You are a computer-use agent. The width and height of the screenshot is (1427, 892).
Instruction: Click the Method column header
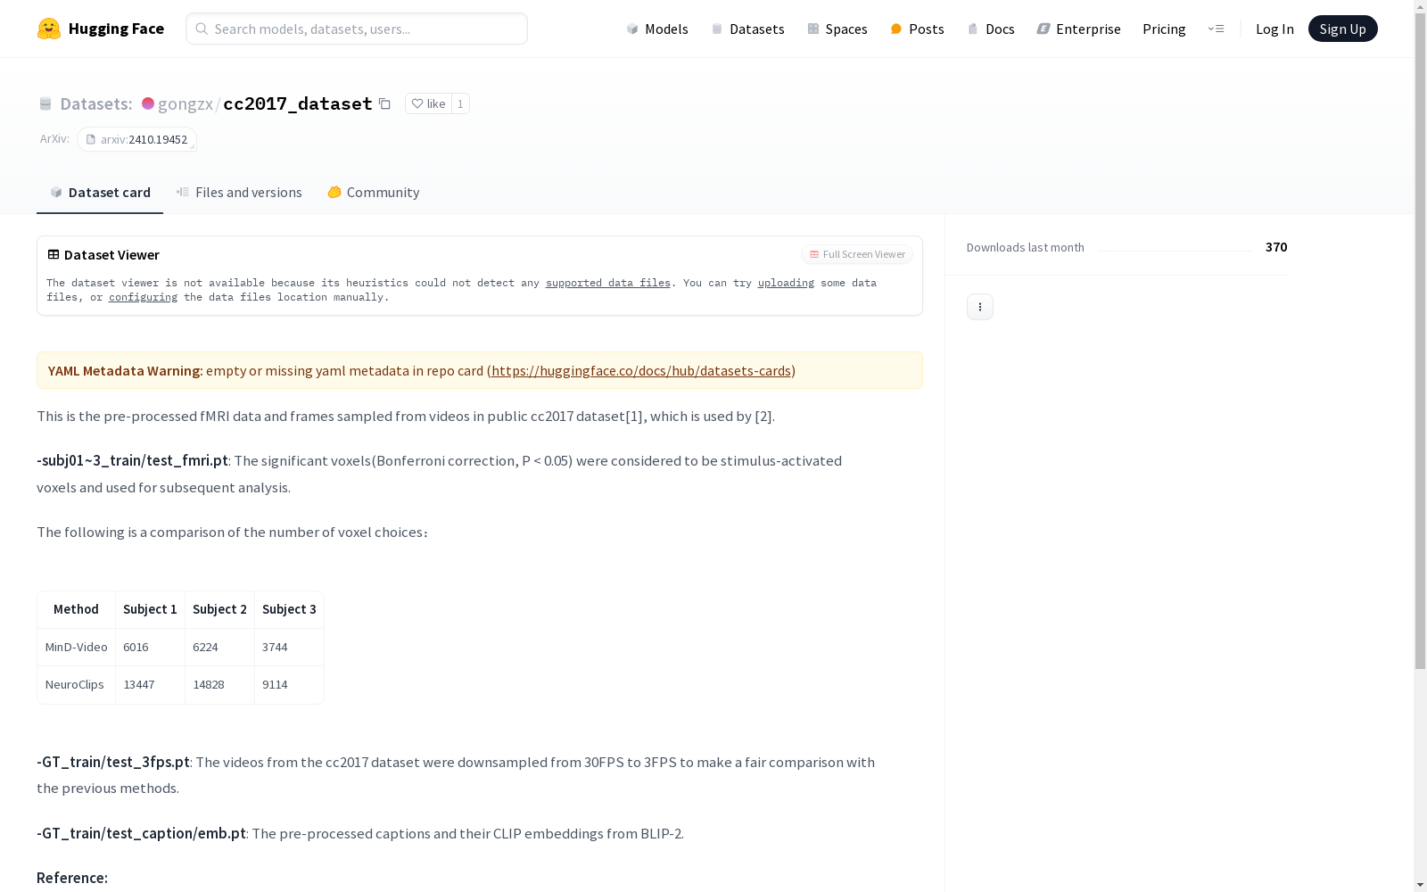point(76,609)
